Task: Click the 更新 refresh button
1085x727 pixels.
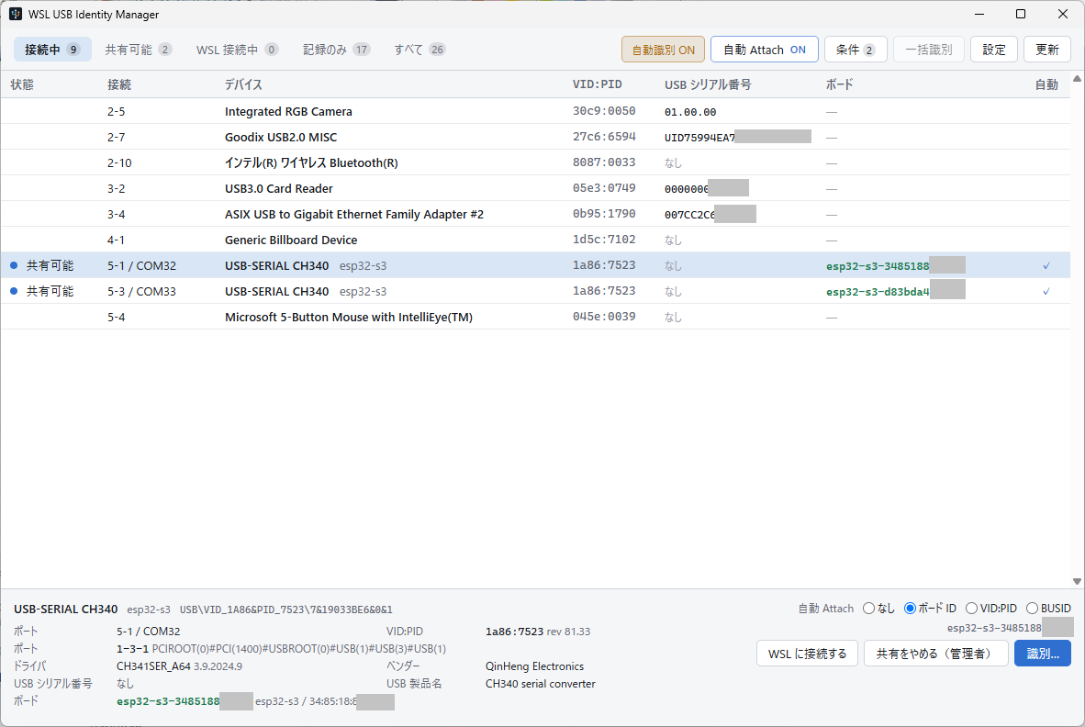Action: [1047, 50]
